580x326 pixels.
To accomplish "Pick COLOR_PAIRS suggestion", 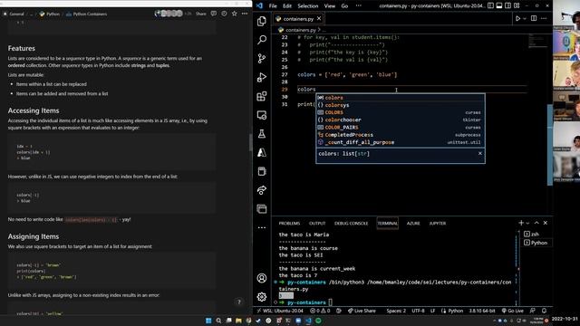I will coord(401,127).
